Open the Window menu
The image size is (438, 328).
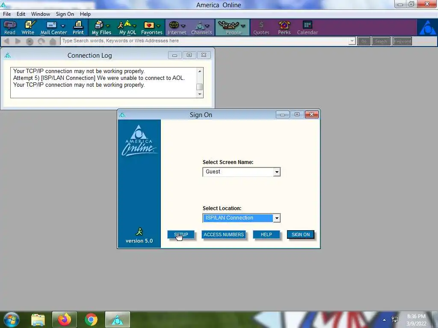(41, 14)
